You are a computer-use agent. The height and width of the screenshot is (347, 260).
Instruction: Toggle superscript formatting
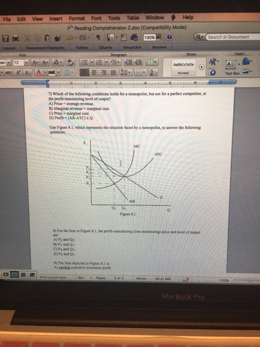(x=19, y=72)
